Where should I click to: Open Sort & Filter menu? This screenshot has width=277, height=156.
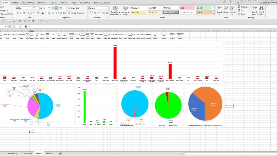pyautogui.click(x=255, y=11)
